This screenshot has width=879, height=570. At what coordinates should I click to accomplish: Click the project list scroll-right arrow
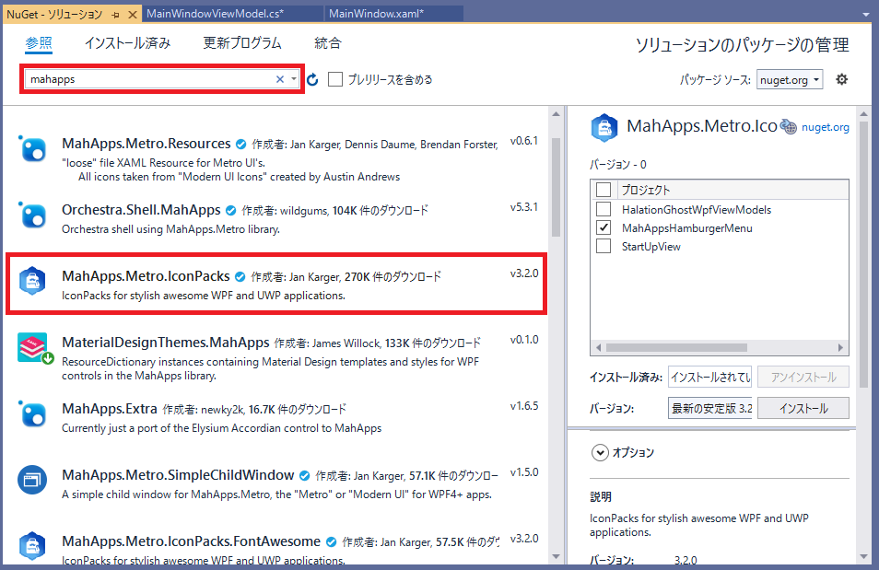tap(840, 347)
